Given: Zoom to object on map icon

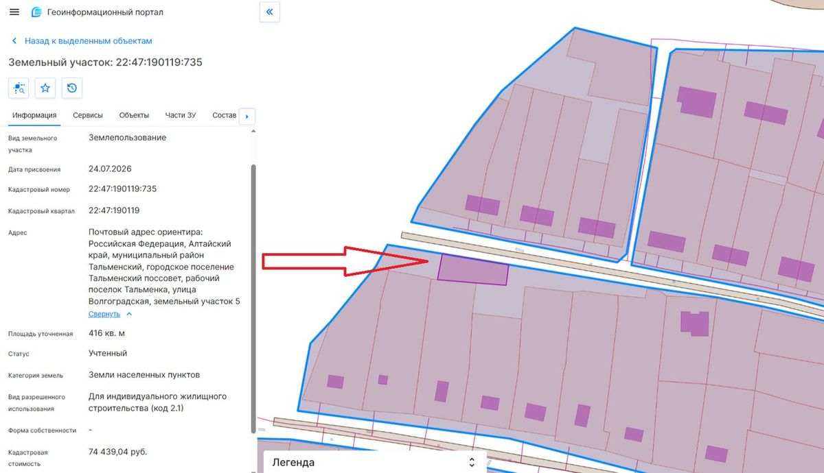Looking at the screenshot, I should pyautogui.click(x=19, y=88).
